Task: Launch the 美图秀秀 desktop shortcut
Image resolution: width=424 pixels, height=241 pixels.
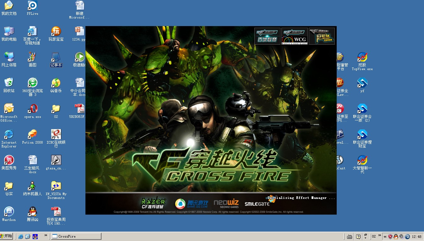Action: coord(9,163)
